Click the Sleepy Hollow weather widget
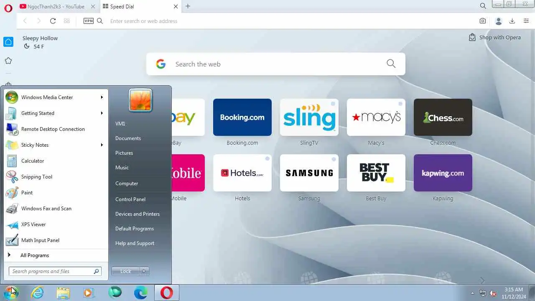Image resolution: width=535 pixels, height=301 pixels. pyautogui.click(x=40, y=42)
